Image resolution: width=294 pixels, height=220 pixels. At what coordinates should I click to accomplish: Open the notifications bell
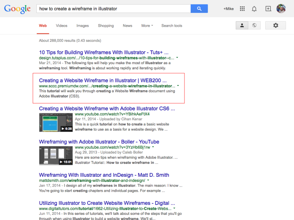254,9
